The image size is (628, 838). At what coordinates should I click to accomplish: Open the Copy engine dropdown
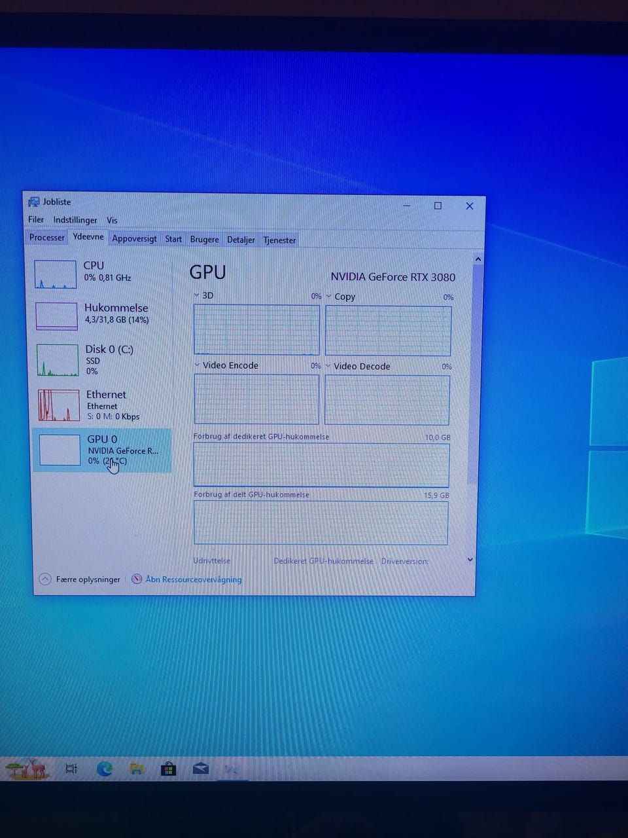(x=329, y=297)
